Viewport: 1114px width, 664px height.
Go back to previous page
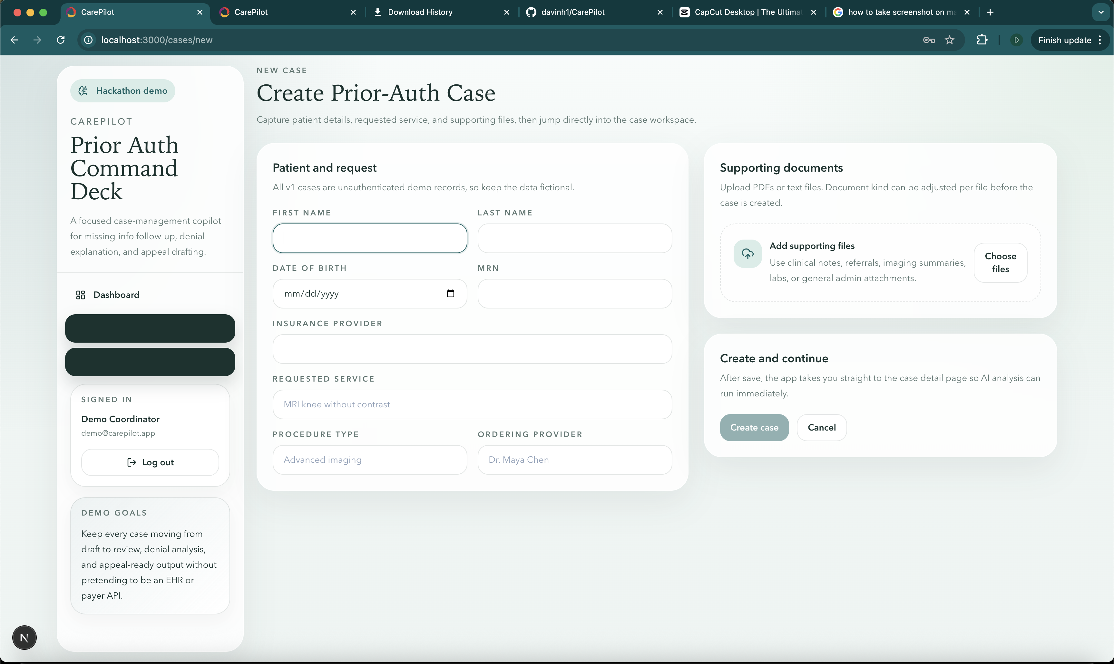coord(14,40)
